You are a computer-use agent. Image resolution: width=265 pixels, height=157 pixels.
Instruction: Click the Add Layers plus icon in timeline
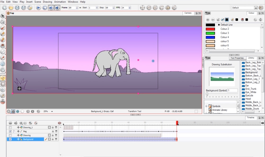pos(21,123)
